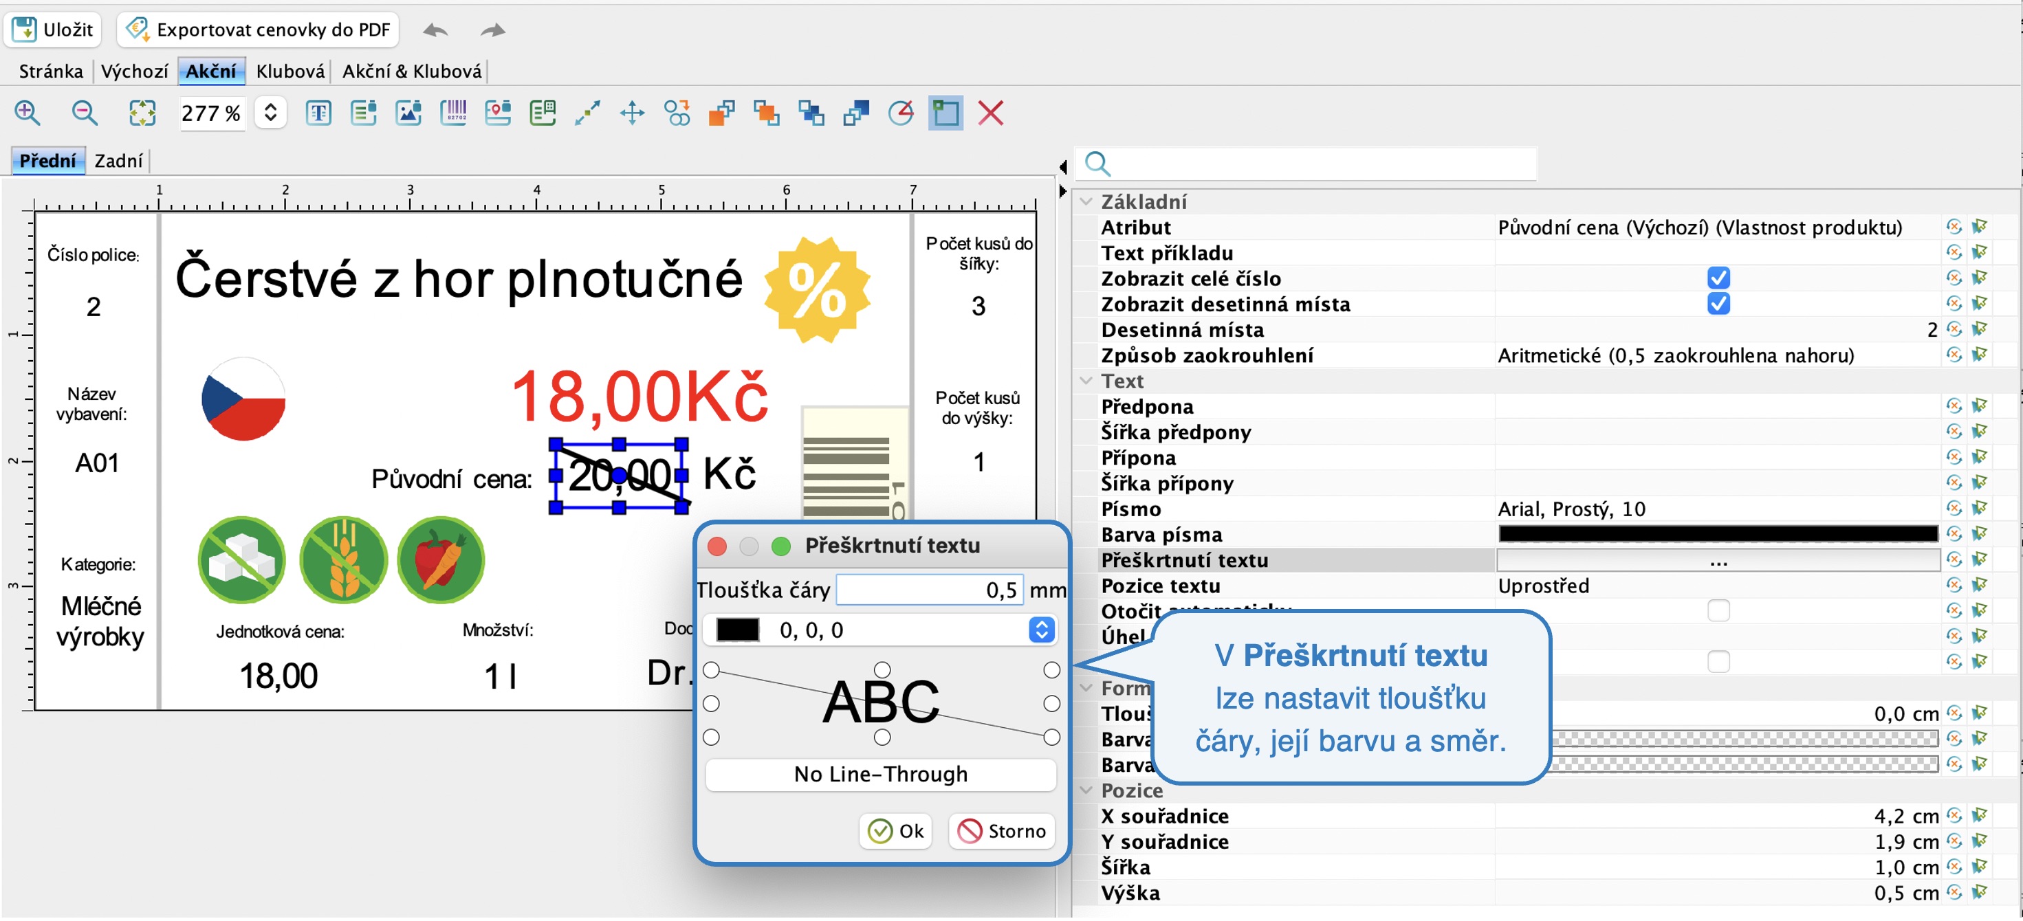Viewport: 2023px width, 921px height.
Task: Insert a barcode element
Action: point(453,113)
